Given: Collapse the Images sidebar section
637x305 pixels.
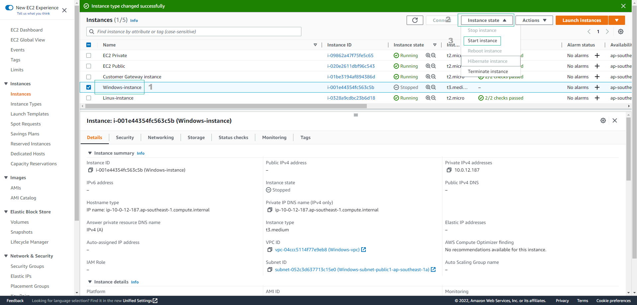Looking at the screenshot, I should tap(6, 178).
